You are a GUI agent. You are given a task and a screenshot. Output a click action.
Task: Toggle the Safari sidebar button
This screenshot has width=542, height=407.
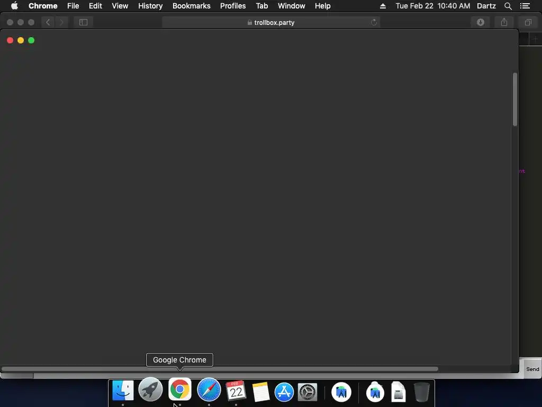coord(83,22)
